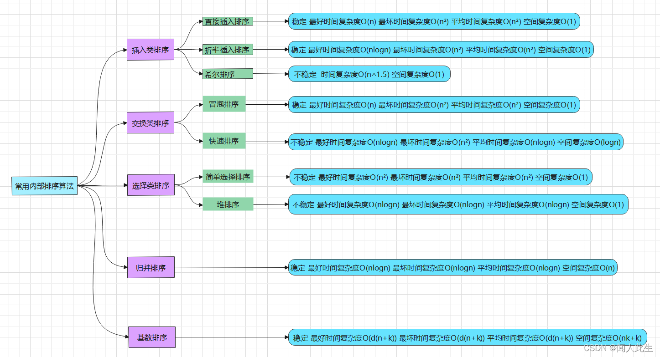Click the 快速排序 node
Screen dimensions: 660x357
[224, 141]
